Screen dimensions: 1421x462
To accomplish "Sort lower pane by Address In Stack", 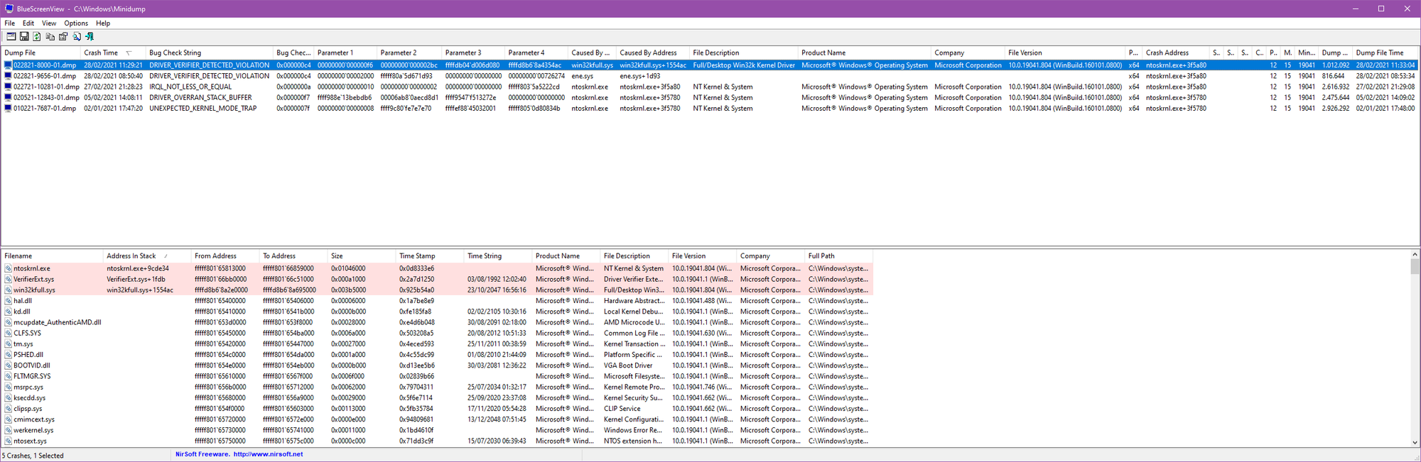I will pos(148,256).
